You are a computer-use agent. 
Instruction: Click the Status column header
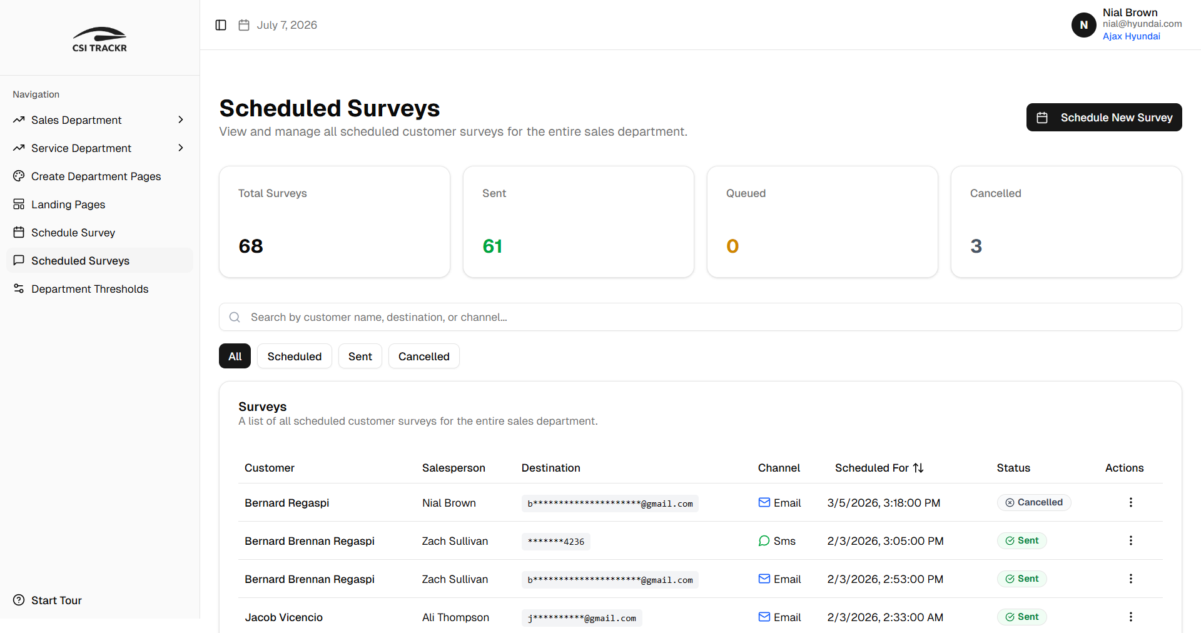click(1013, 468)
